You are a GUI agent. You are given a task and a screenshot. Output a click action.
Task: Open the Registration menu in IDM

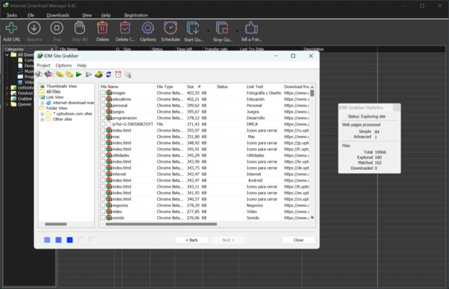[x=136, y=15]
